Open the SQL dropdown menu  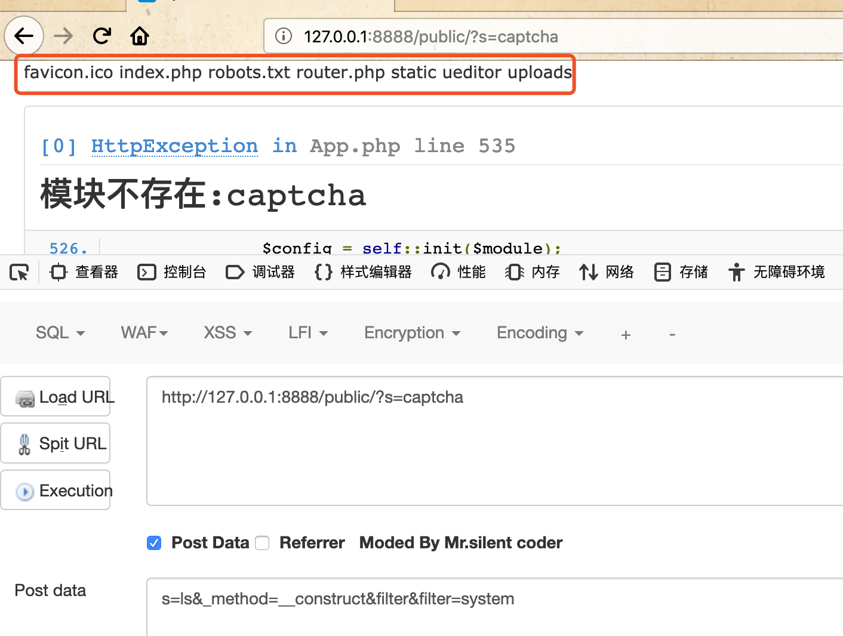point(60,333)
